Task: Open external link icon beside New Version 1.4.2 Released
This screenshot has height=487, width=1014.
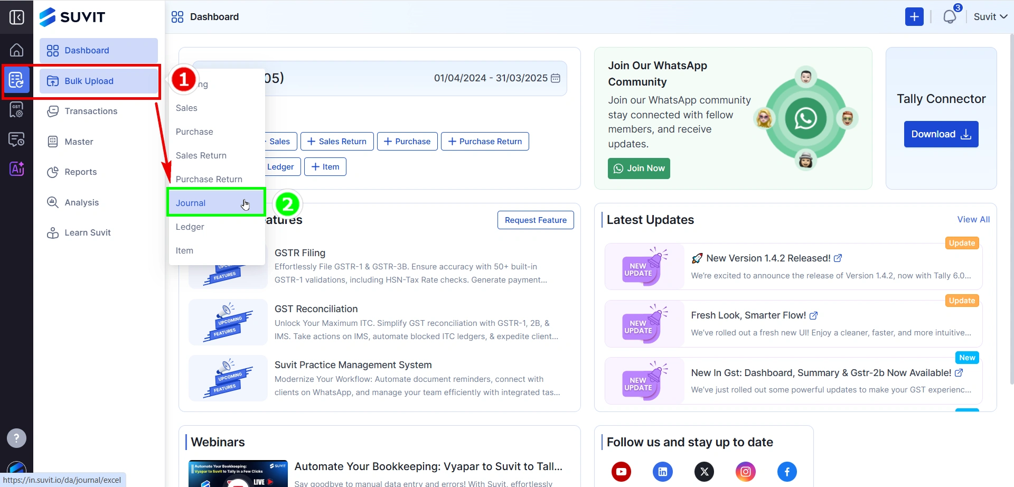Action: click(838, 258)
